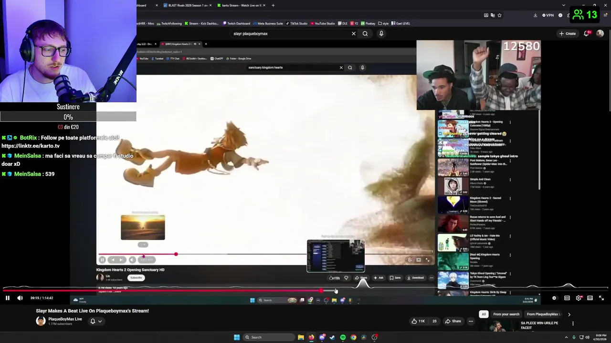Open Spotify from taskbar
Viewport: 611px width, 343px height.
coord(343,337)
